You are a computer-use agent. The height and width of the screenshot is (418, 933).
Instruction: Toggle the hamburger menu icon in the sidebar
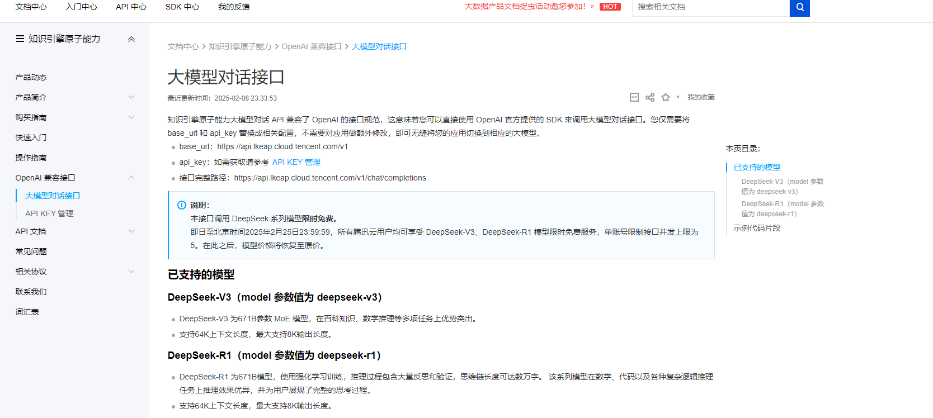[x=20, y=39]
